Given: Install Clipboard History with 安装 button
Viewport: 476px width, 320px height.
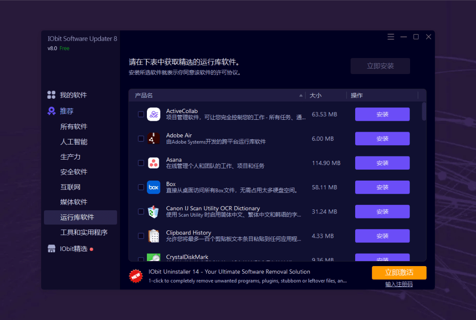Looking at the screenshot, I should [382, 236].
